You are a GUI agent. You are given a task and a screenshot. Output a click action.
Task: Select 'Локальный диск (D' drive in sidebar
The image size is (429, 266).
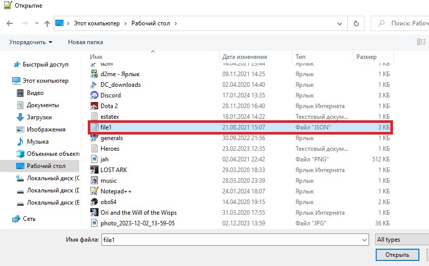(x=53, y=190)
